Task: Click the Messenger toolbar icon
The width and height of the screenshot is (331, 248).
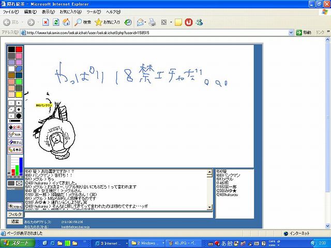Action: pyautogui.click(x=199, y=22)
